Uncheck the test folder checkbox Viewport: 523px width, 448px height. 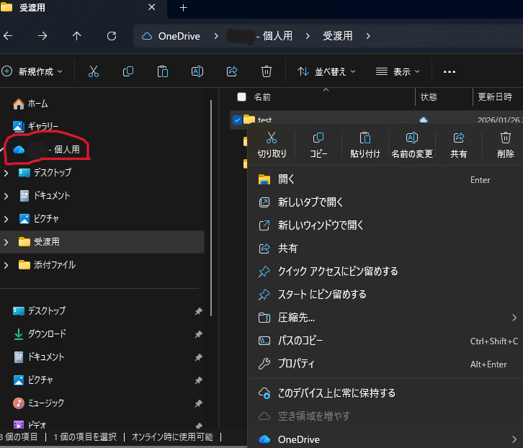tap(237, 120)
